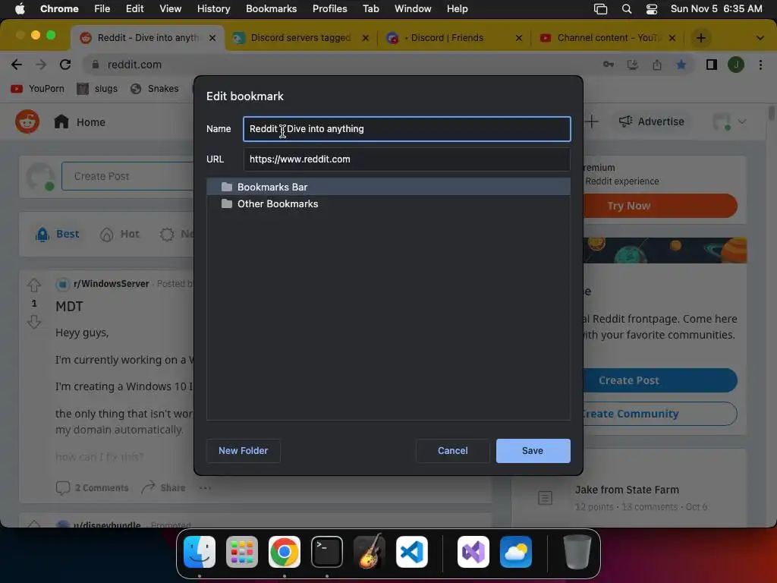
Task: Open the password key icon in address bar
Action: point(608,65)
